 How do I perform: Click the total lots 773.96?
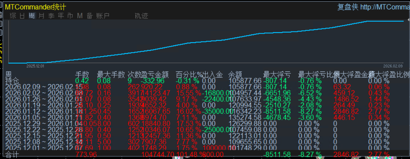(x=86, y=155)
